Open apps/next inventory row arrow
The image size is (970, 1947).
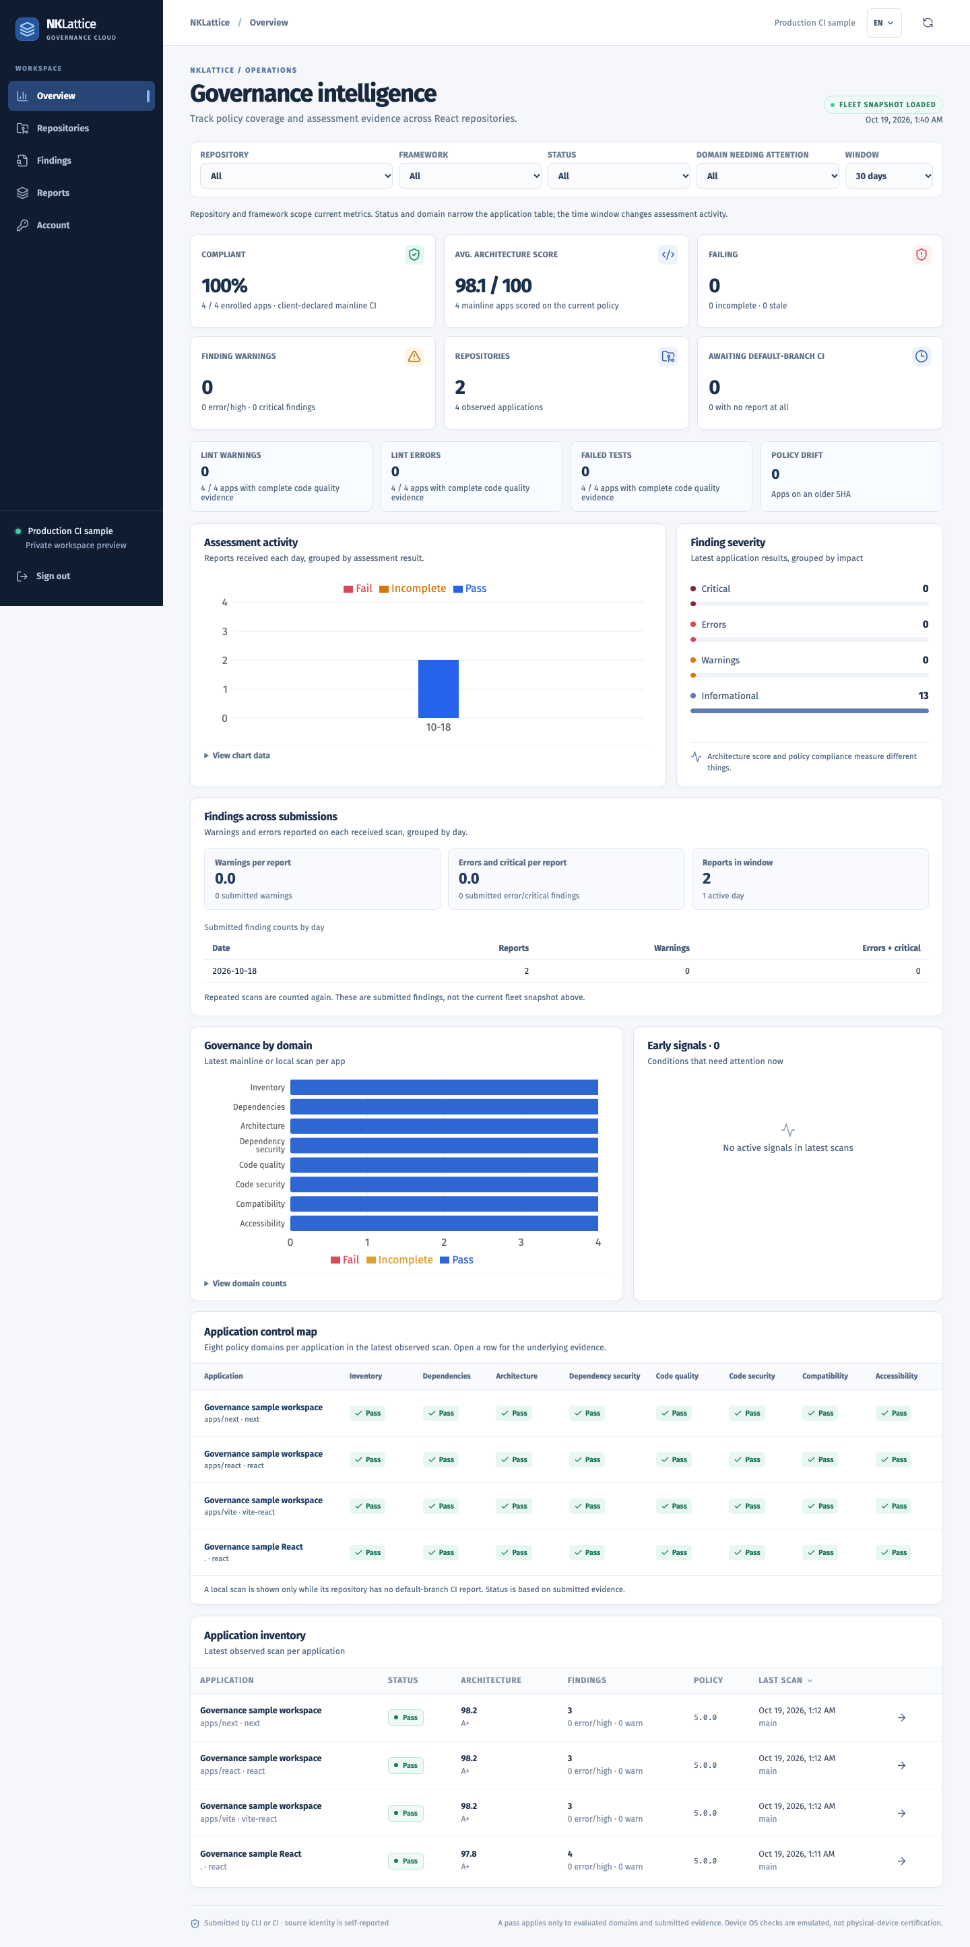coord(901,1718)
